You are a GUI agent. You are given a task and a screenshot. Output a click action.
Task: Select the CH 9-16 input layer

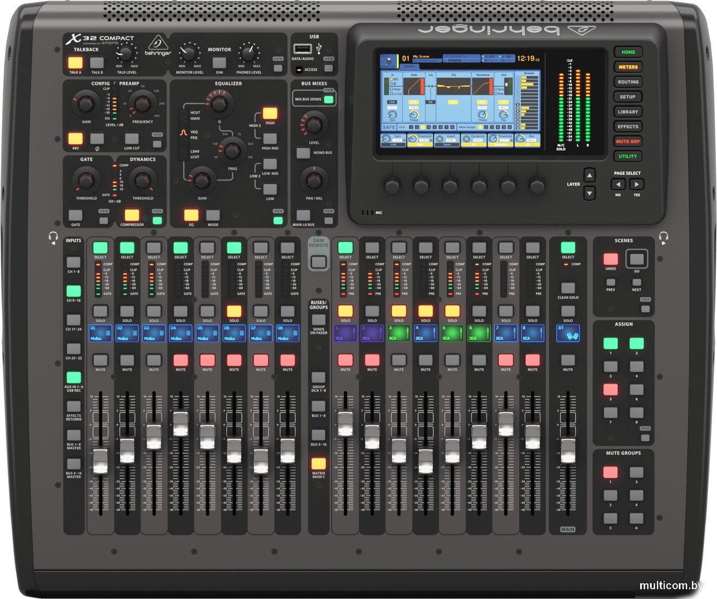[x=74, y=291]
